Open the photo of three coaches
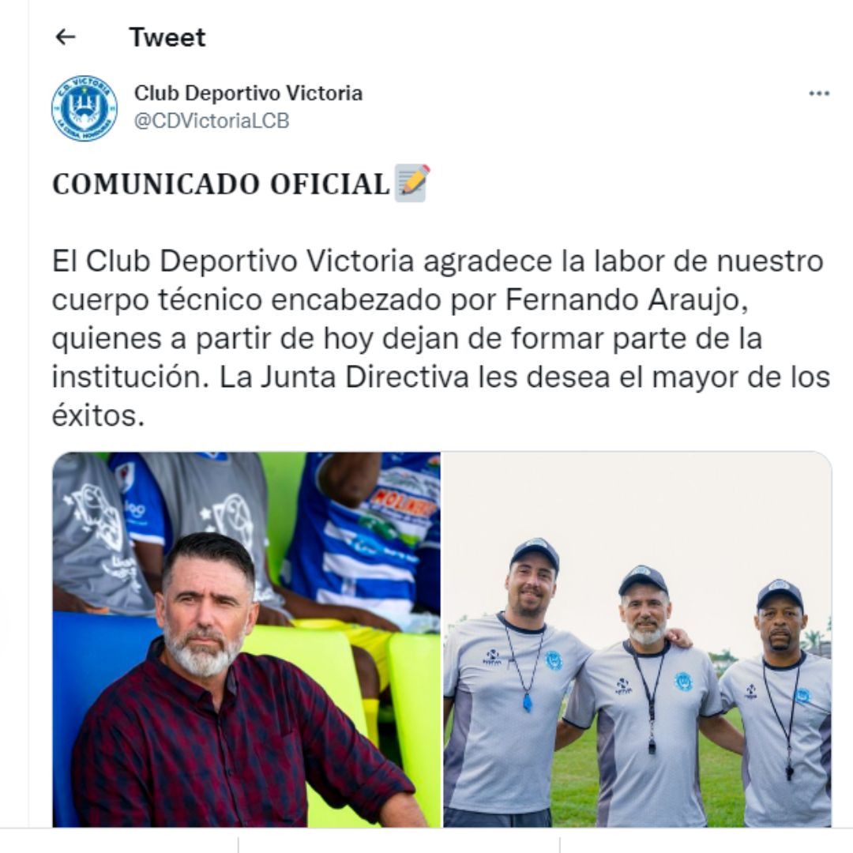Image resolution: width=853 pixels, height=853 pixels. point(637,639)
